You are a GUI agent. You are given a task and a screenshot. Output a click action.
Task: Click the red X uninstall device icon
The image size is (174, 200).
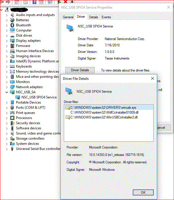point(66,1)
